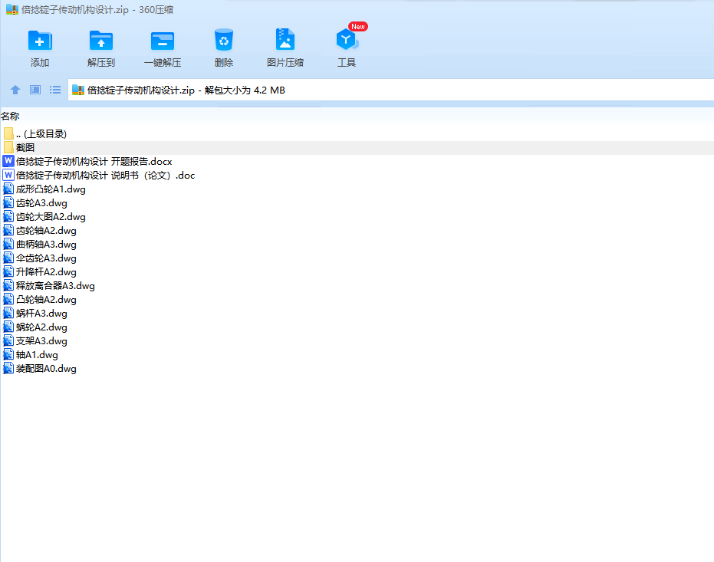Click the dwg file icon for 成形凸轮A1.dwg
Viewport: 714px width, 562px height.
[8, 189]
